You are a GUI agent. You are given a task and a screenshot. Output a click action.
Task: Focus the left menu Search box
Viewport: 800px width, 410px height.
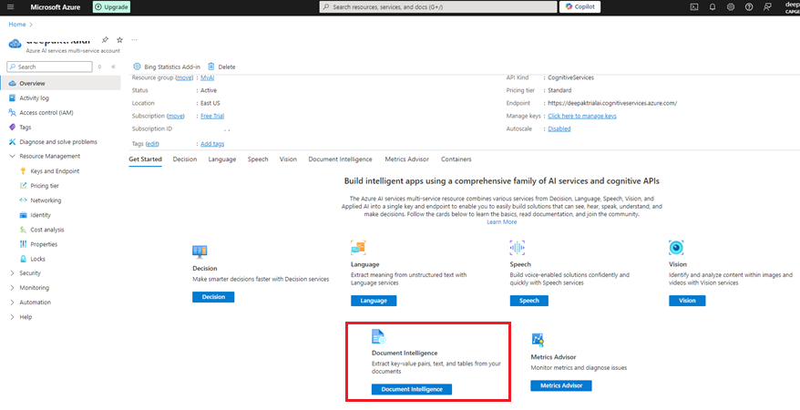coord(49,67)
